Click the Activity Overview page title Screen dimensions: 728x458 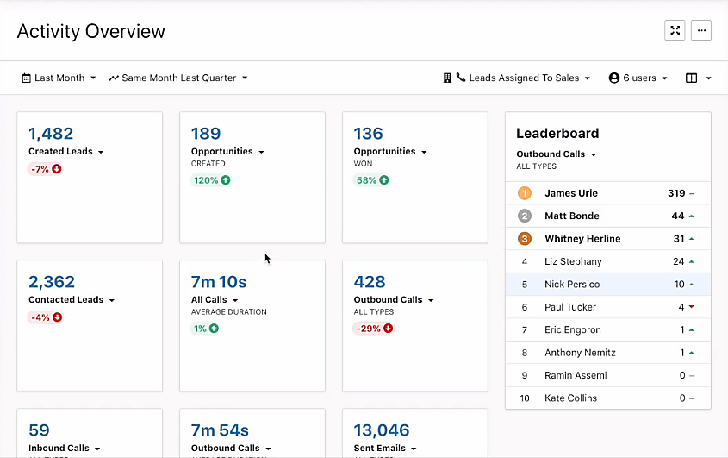(91, 31)
